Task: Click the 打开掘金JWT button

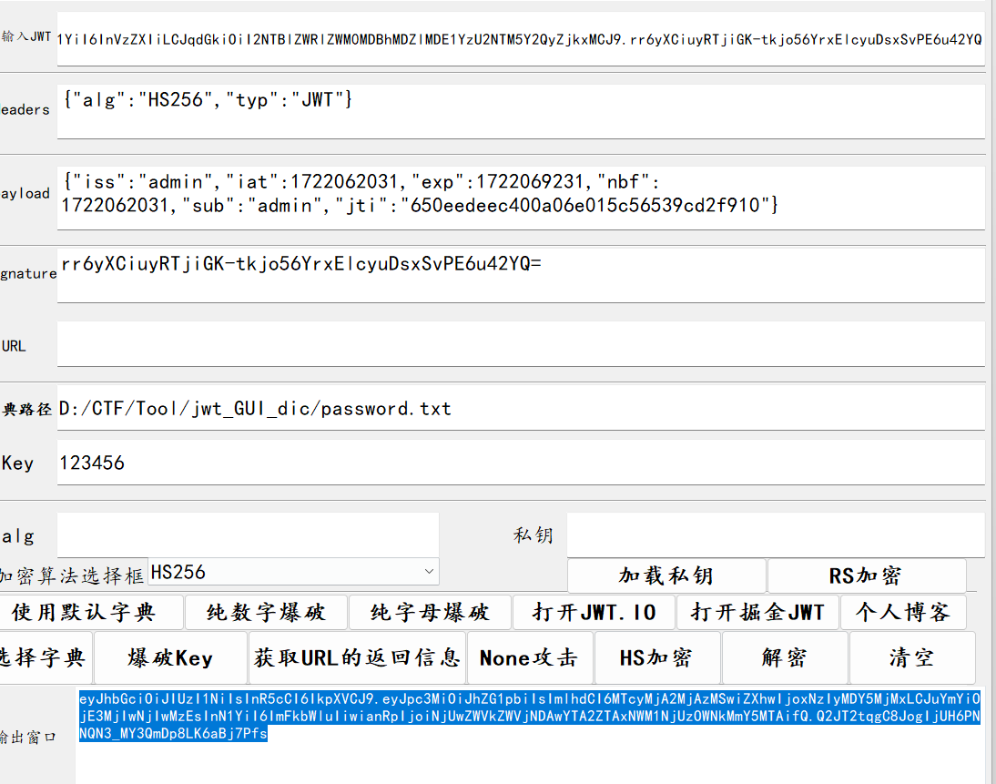Action: 757,612
